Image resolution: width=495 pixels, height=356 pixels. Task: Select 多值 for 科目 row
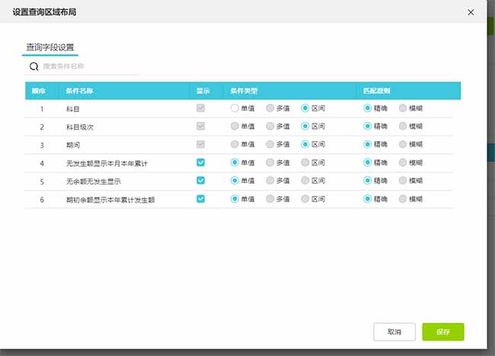tap(270, 108)
